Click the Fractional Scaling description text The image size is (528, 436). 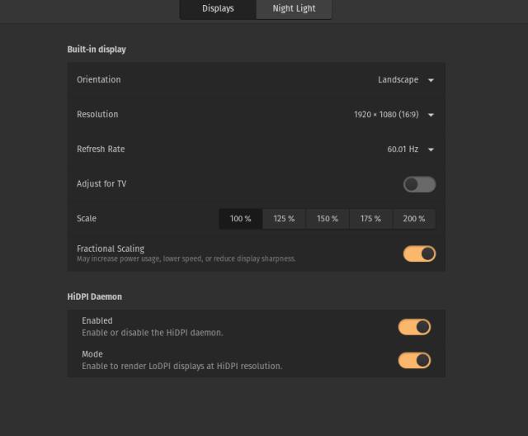pos(186,258)
